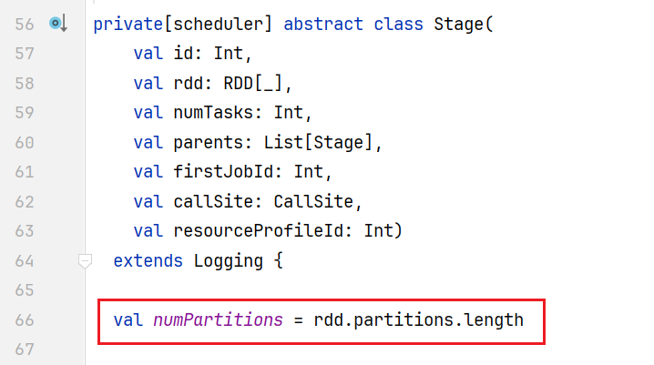This screenshot has width=654, height=365.
Task: Click the Stage class name on line 56
Action: pos(458,25)
